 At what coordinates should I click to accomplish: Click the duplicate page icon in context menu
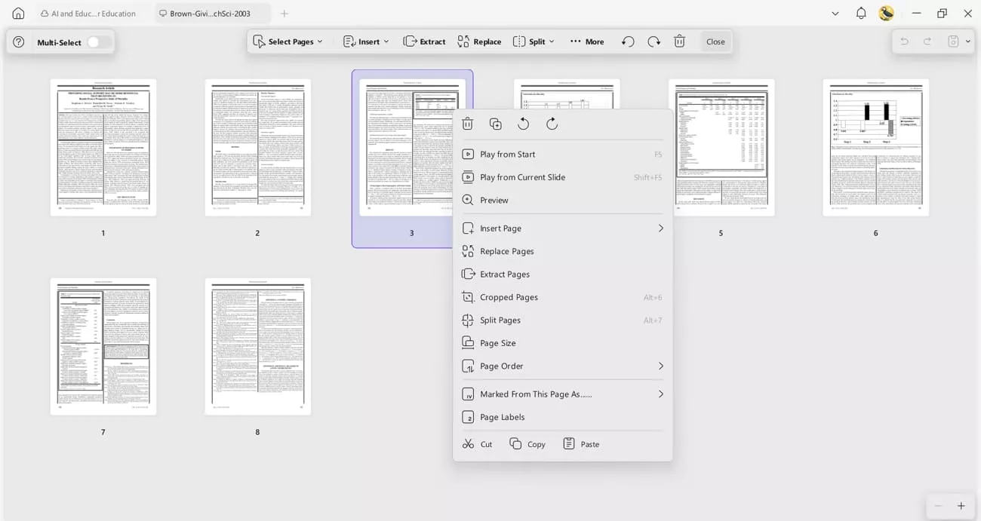[496, 124]
